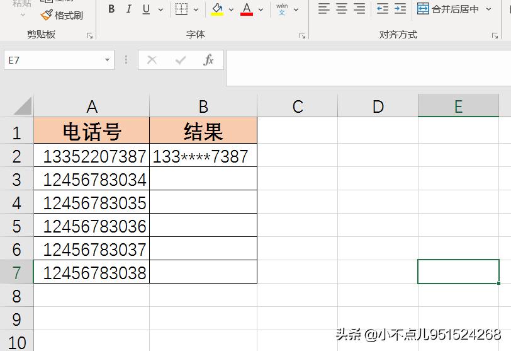Select column D header

(x=378, y=106)
